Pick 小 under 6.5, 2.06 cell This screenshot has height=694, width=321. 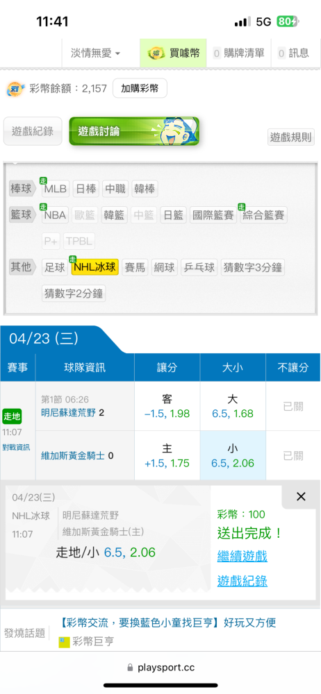(233, 456)
